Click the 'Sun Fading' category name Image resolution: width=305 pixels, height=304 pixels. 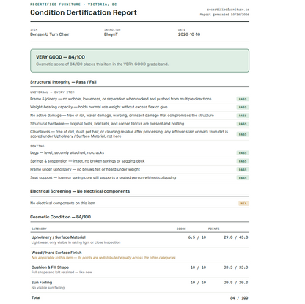point(42,283)
